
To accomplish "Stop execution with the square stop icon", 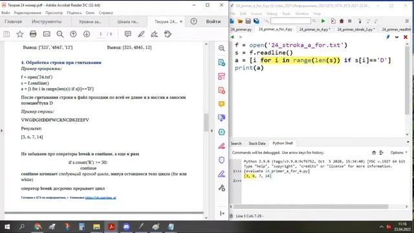I will coord(349,21).
